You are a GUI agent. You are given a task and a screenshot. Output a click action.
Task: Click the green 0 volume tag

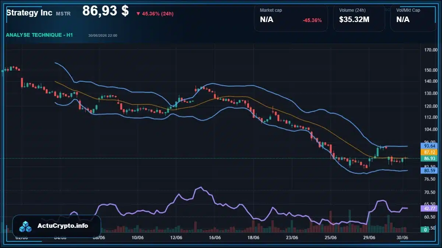(425, 230)
